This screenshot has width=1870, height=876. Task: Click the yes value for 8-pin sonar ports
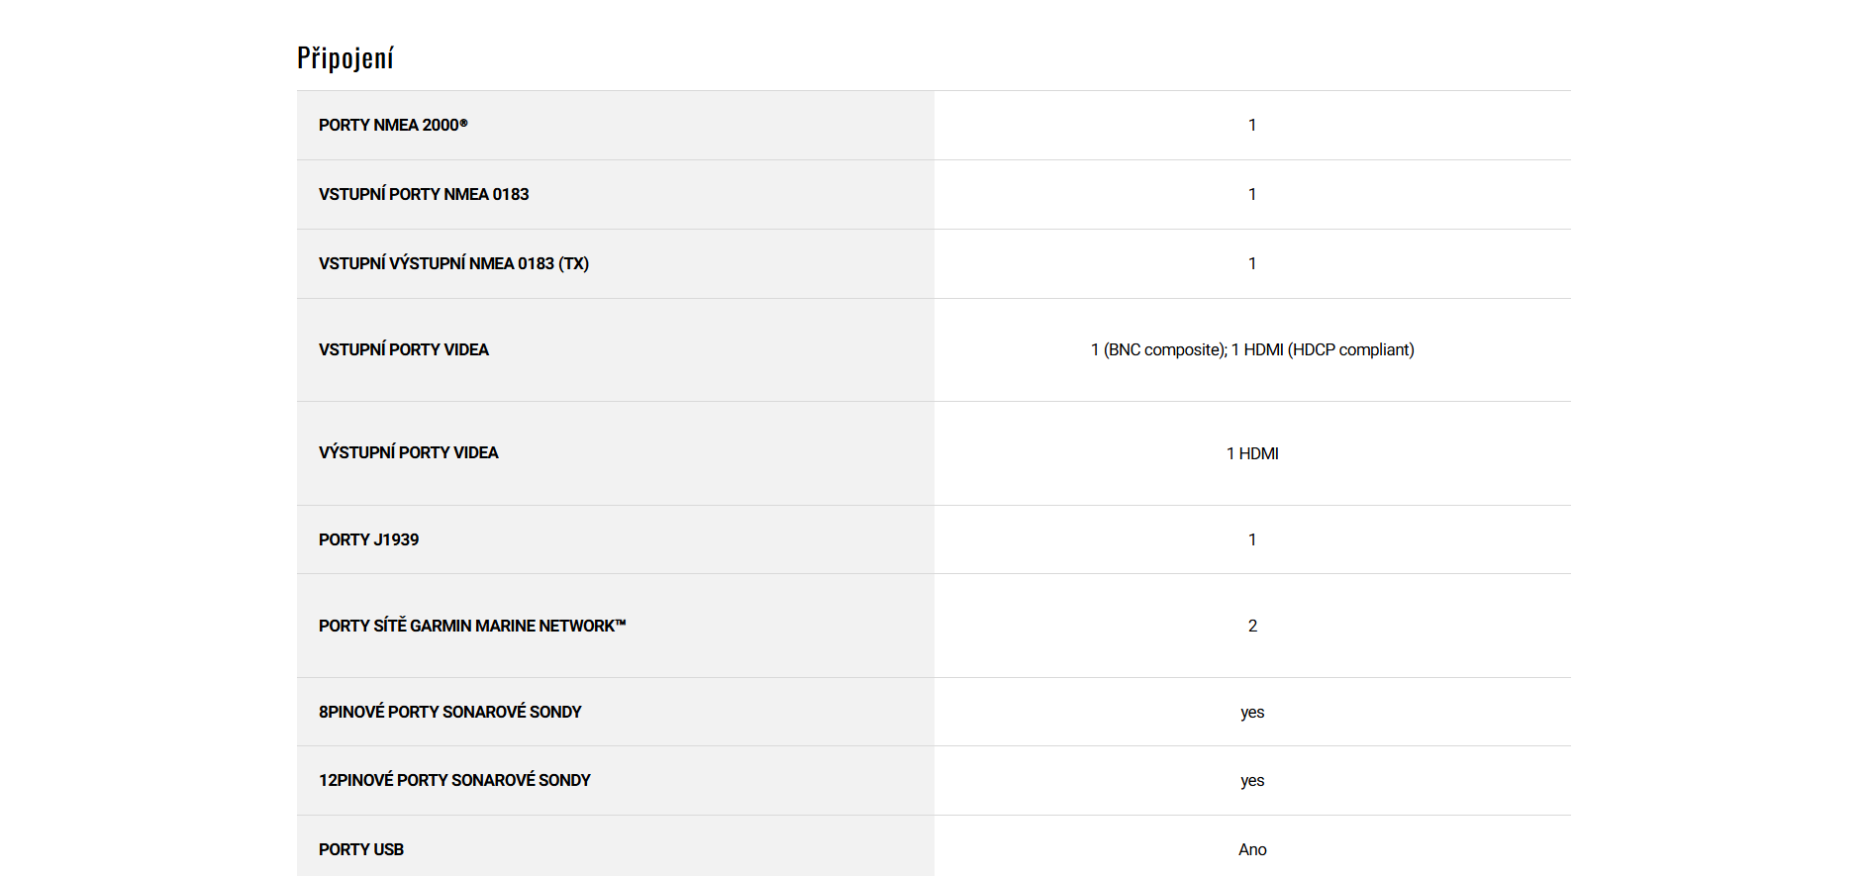coord(1251,713)
